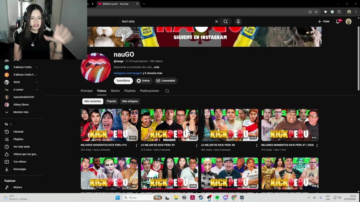Open YouTube notifications bell

coord(338,21)
